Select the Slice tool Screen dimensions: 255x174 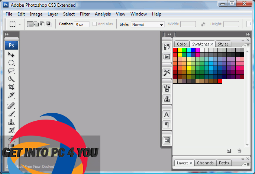pos(11,95)
